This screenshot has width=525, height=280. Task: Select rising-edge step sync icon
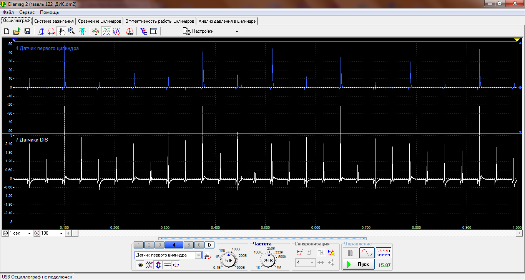[x=311, y=253]
